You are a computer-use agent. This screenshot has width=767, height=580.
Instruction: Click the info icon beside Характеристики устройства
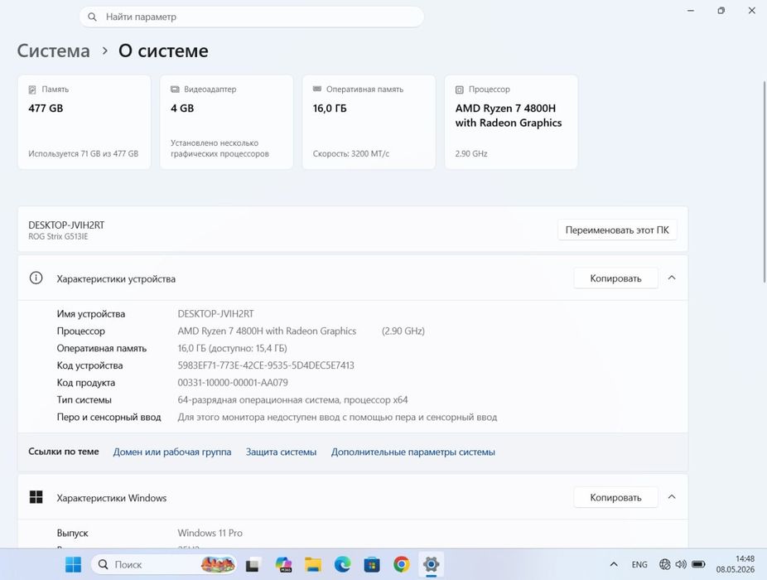[x=36, y=278]
